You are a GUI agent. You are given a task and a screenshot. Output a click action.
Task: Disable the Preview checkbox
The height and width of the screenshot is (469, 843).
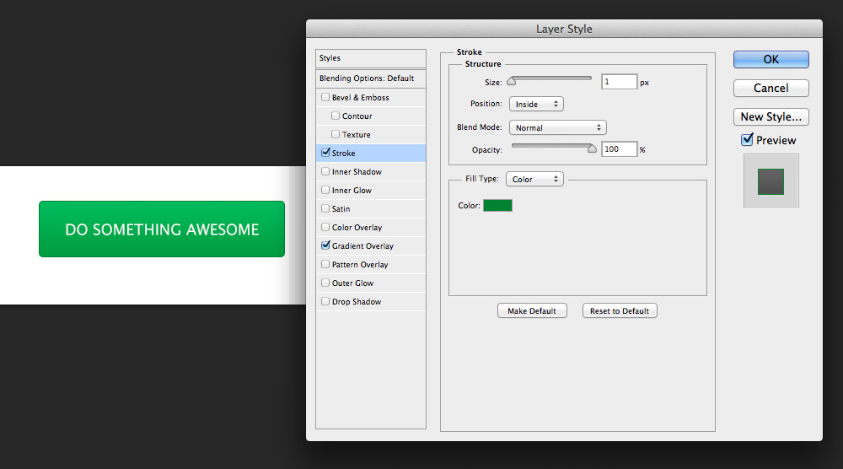(747, 140)
